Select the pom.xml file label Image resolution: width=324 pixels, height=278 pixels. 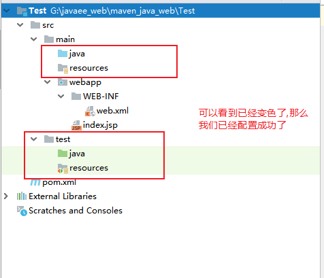59,182
